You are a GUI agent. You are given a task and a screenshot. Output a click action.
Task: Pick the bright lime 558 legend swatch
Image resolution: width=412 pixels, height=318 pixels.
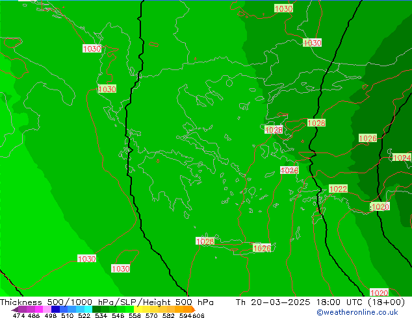click(129, 310)
